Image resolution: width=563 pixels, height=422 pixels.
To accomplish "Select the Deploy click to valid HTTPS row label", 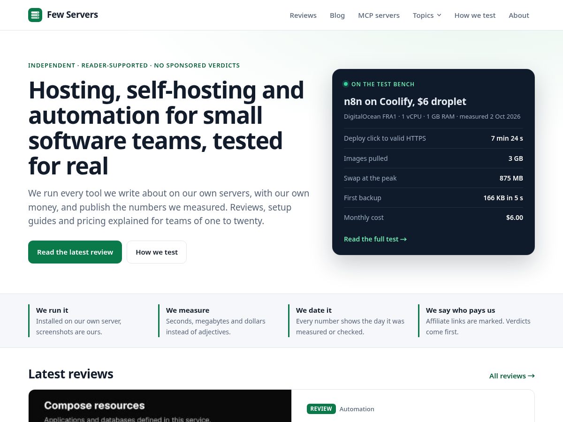I will point(385,138).
